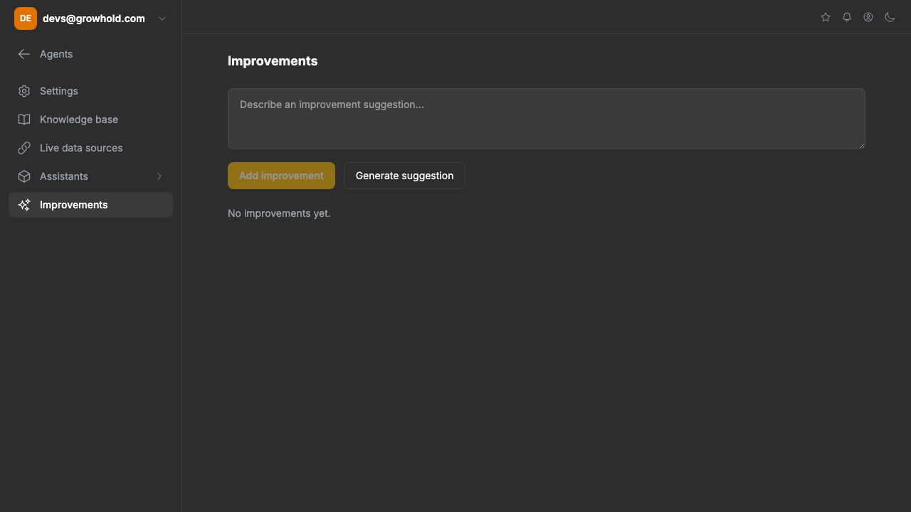
Task: Open the devs@growhold.com account dropdown
Action: point(93,18)
